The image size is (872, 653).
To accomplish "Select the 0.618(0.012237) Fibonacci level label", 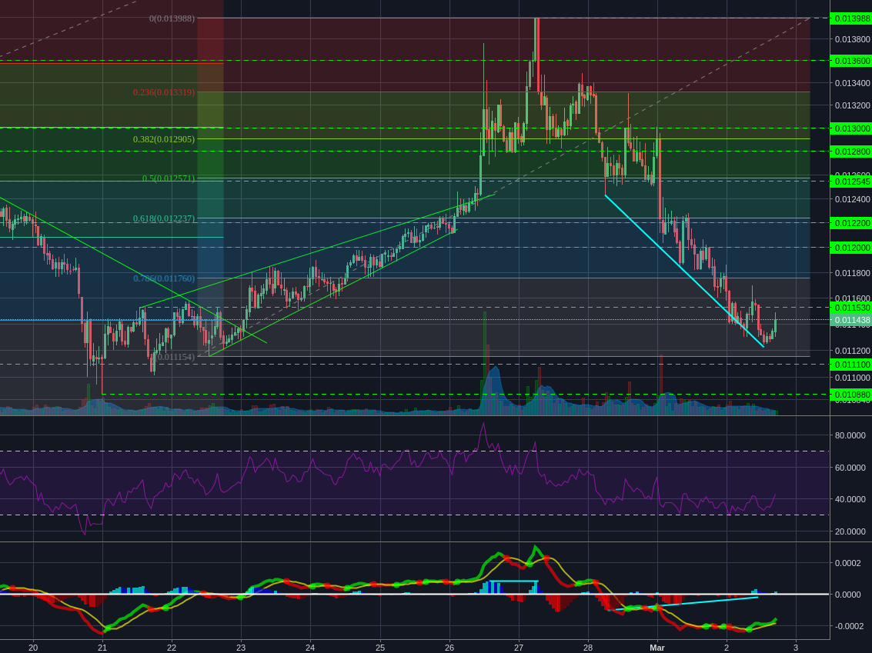I will tap(164, 218).
